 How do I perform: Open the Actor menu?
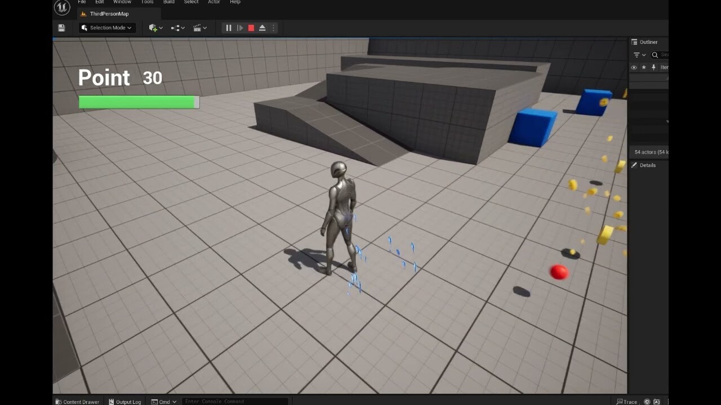(214, 2)
